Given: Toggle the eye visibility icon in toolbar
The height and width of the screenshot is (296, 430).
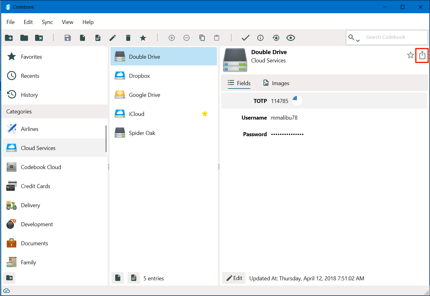Looking at the screenshot, I should [x=291, y=38].
